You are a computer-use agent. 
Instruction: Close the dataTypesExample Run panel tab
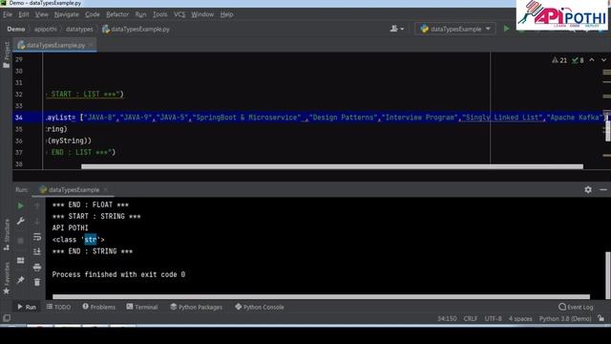pos(105,190)
